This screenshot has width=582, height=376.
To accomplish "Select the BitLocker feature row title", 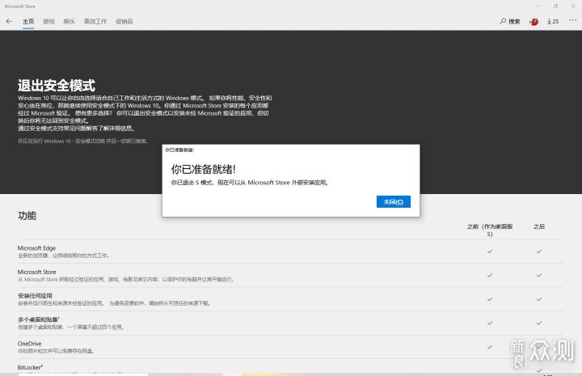I will (x=30, y=367).
